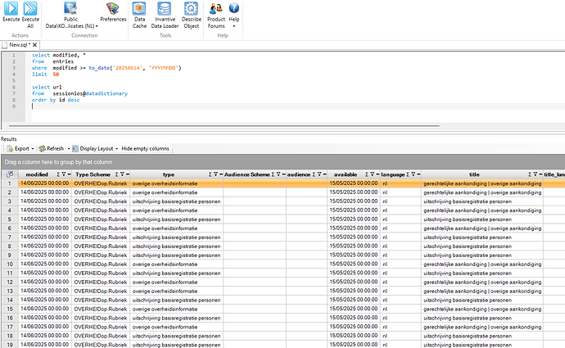Open the Refresh dropdown arrow
The width and height of the screenshot is (565, 348).
[x=69, y=148]
